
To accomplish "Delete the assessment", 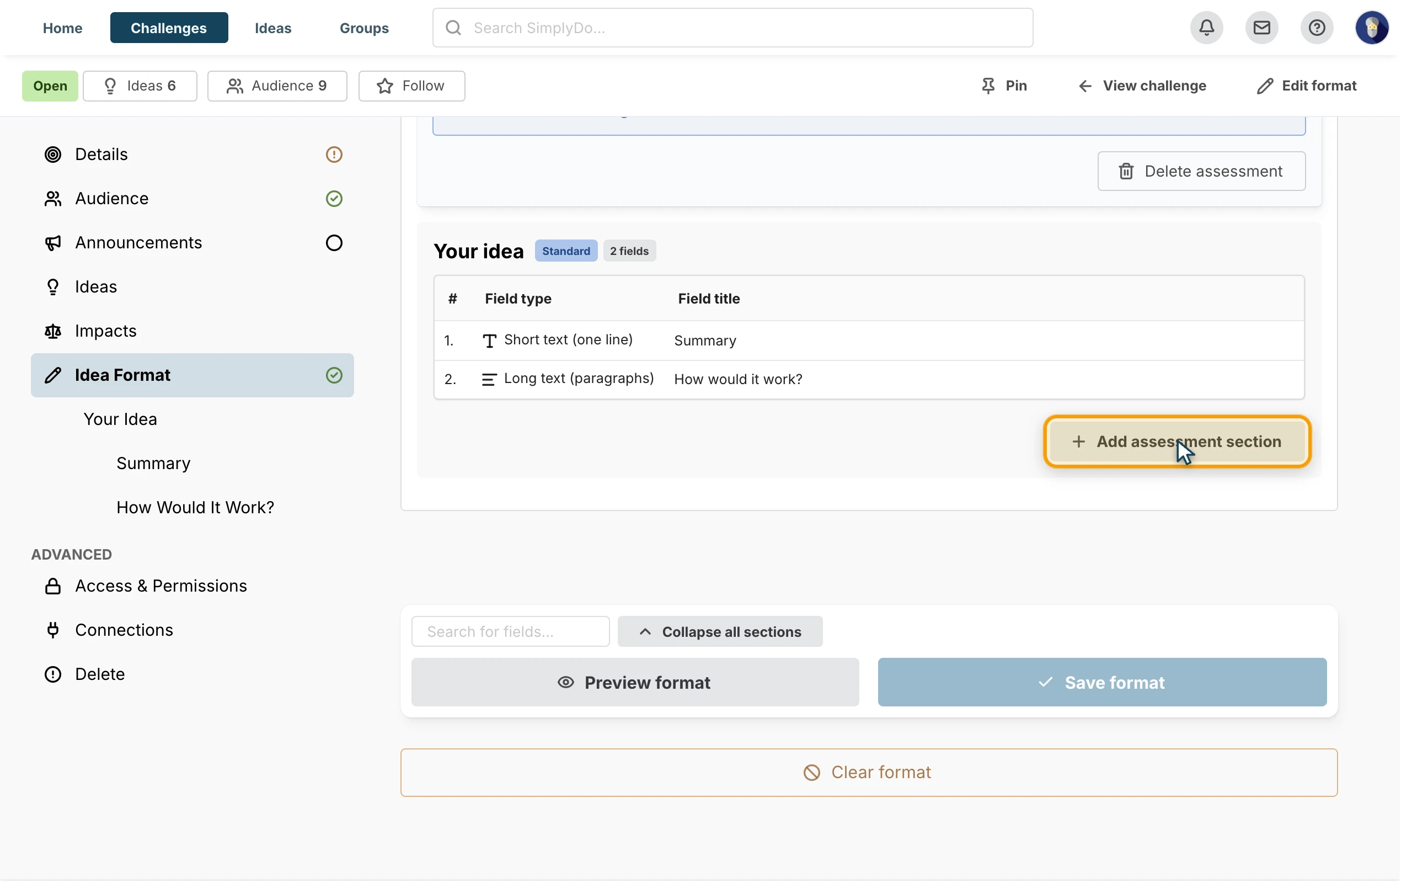I will tap(1201, 171).
